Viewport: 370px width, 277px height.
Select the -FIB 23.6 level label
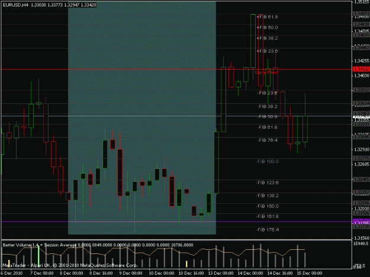[267, 93]
